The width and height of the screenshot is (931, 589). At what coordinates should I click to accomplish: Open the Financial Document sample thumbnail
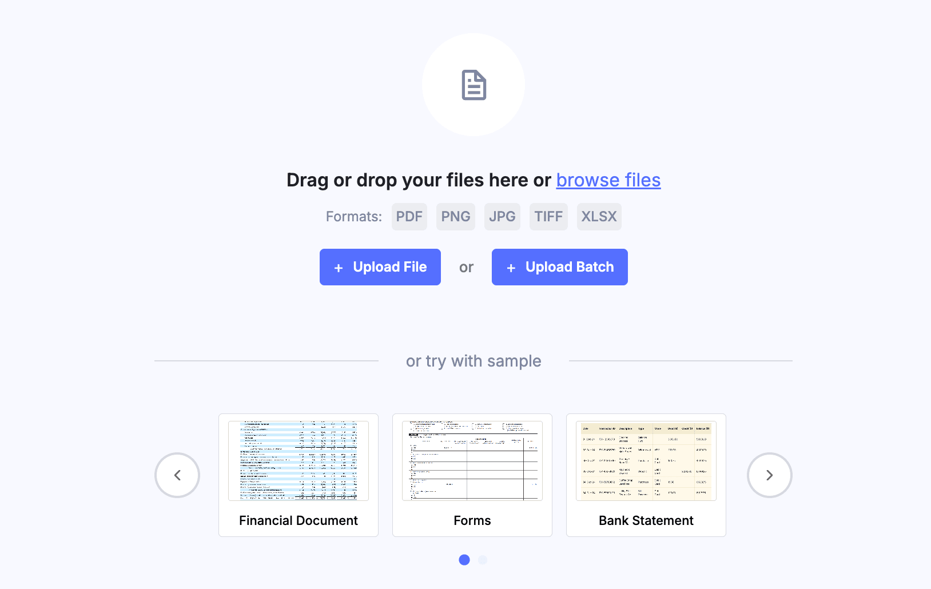(299, 461)
